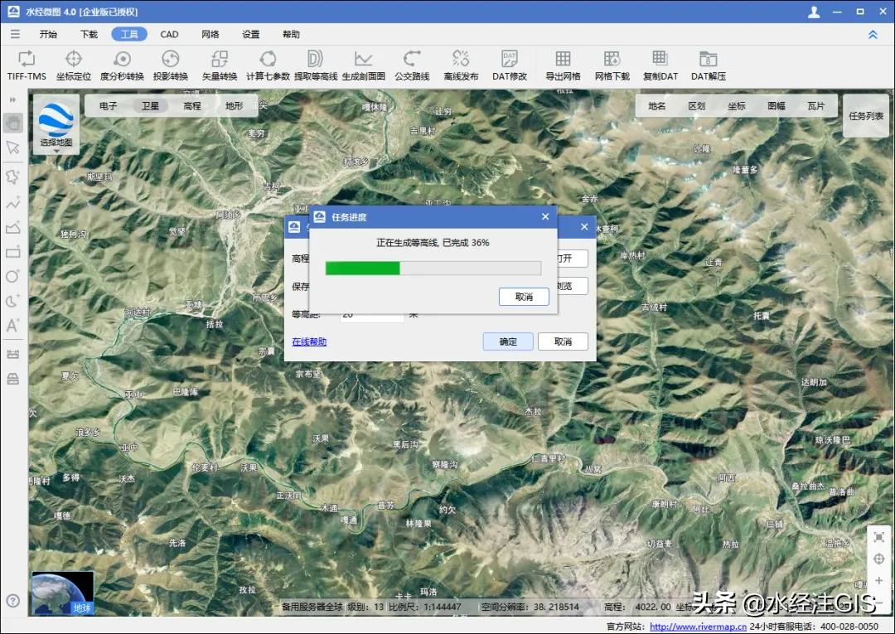Click the green task progress bar

click(433, 269)
